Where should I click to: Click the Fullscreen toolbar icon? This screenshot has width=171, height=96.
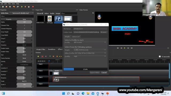pos(29,7)
